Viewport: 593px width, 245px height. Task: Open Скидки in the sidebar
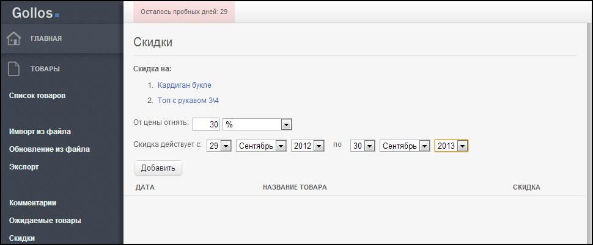pos(22,238)
